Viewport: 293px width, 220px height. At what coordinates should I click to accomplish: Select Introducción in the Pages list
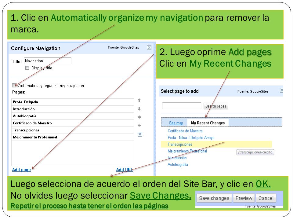click(73, 109)
